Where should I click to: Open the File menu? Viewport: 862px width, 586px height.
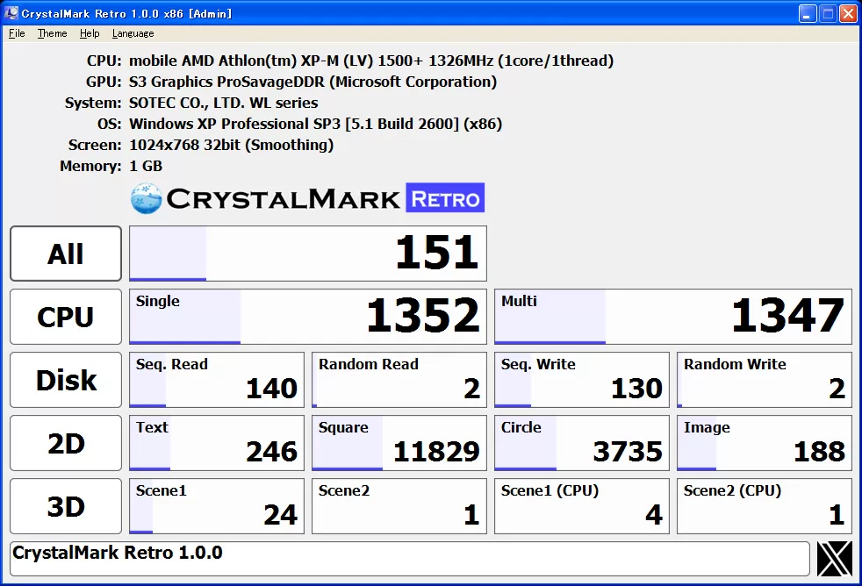[16, 33]
